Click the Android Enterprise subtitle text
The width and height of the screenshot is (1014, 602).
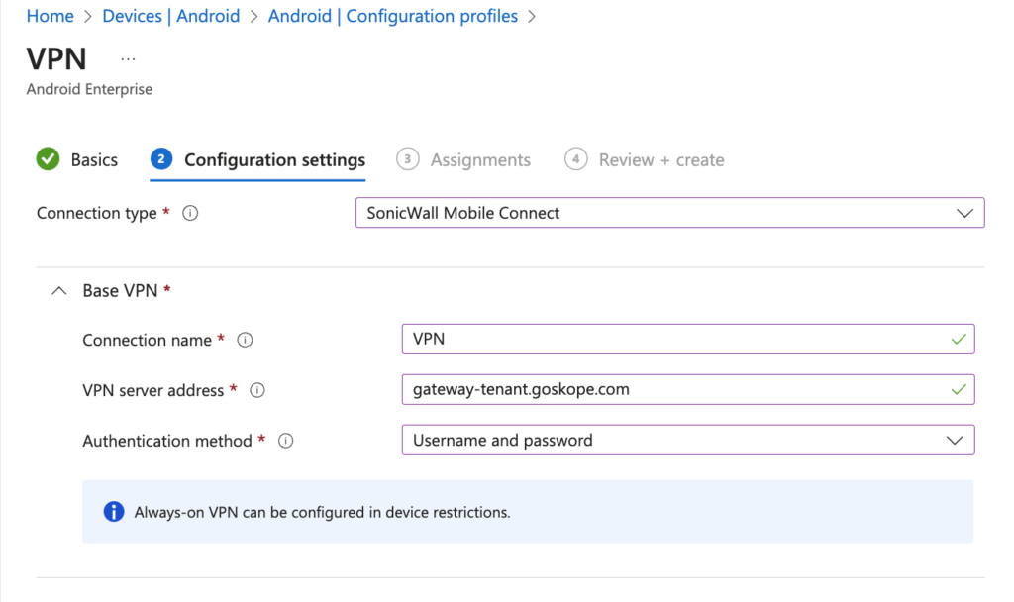pyautogui.click(x=89, y=89)
